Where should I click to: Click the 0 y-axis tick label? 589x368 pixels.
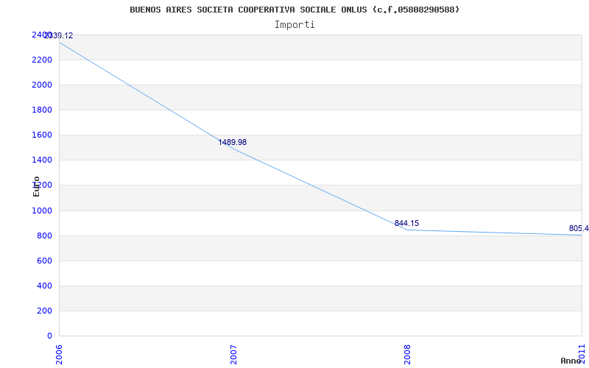click(49, 336)
